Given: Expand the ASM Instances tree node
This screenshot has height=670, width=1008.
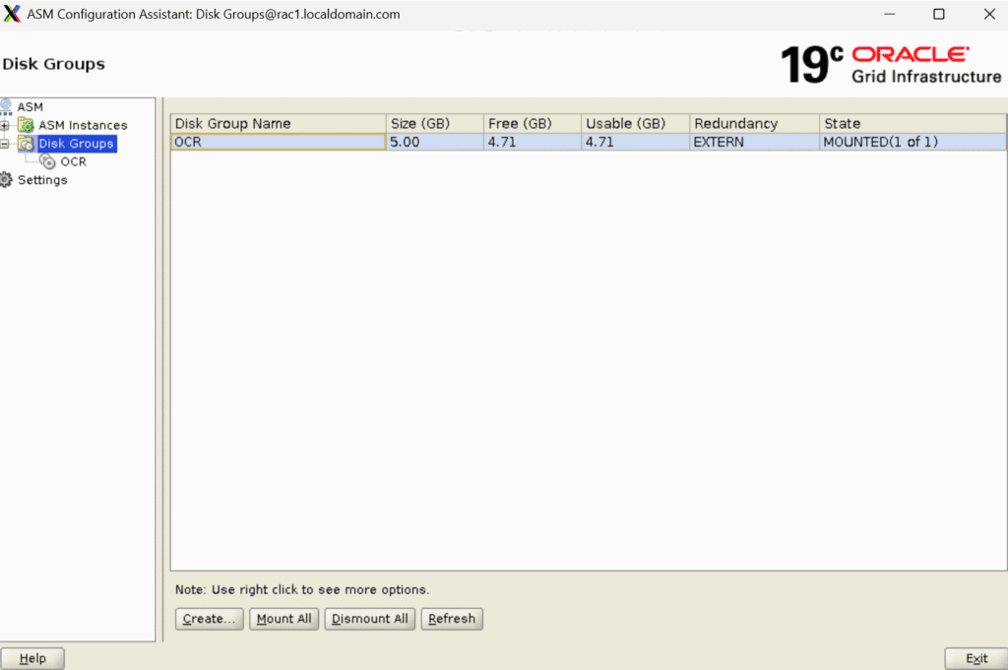Looking at the screenshot, I should point(5,125).
